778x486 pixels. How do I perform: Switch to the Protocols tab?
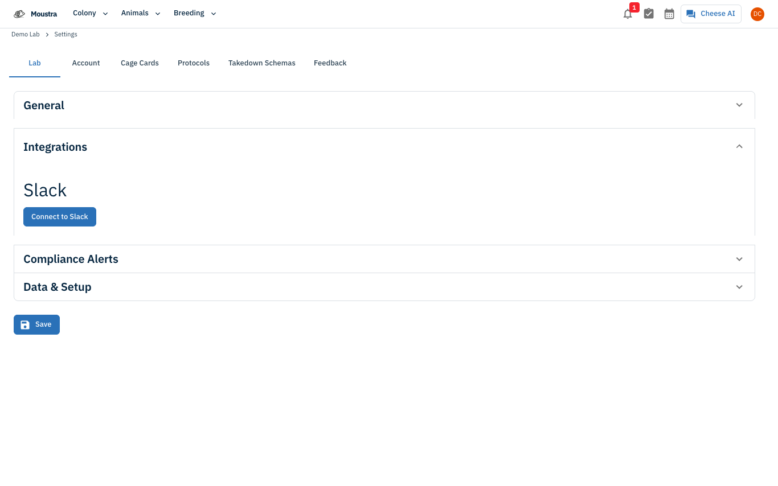[x=194, y=63]
